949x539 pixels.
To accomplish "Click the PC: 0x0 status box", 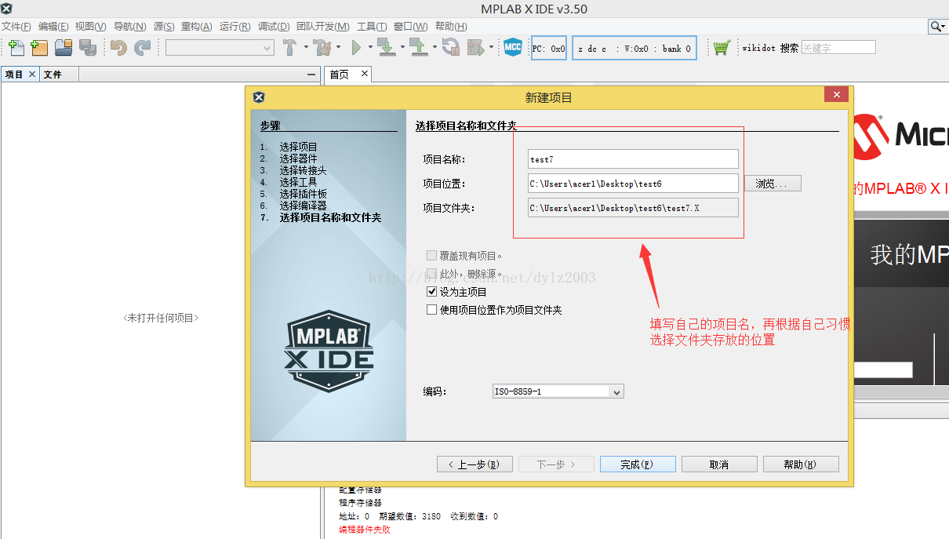I will click(549, 48).
